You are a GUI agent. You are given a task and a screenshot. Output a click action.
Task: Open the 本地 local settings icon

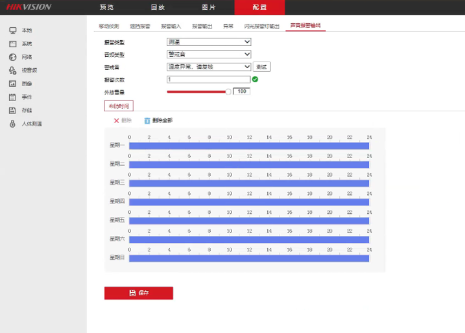[12, 30]
